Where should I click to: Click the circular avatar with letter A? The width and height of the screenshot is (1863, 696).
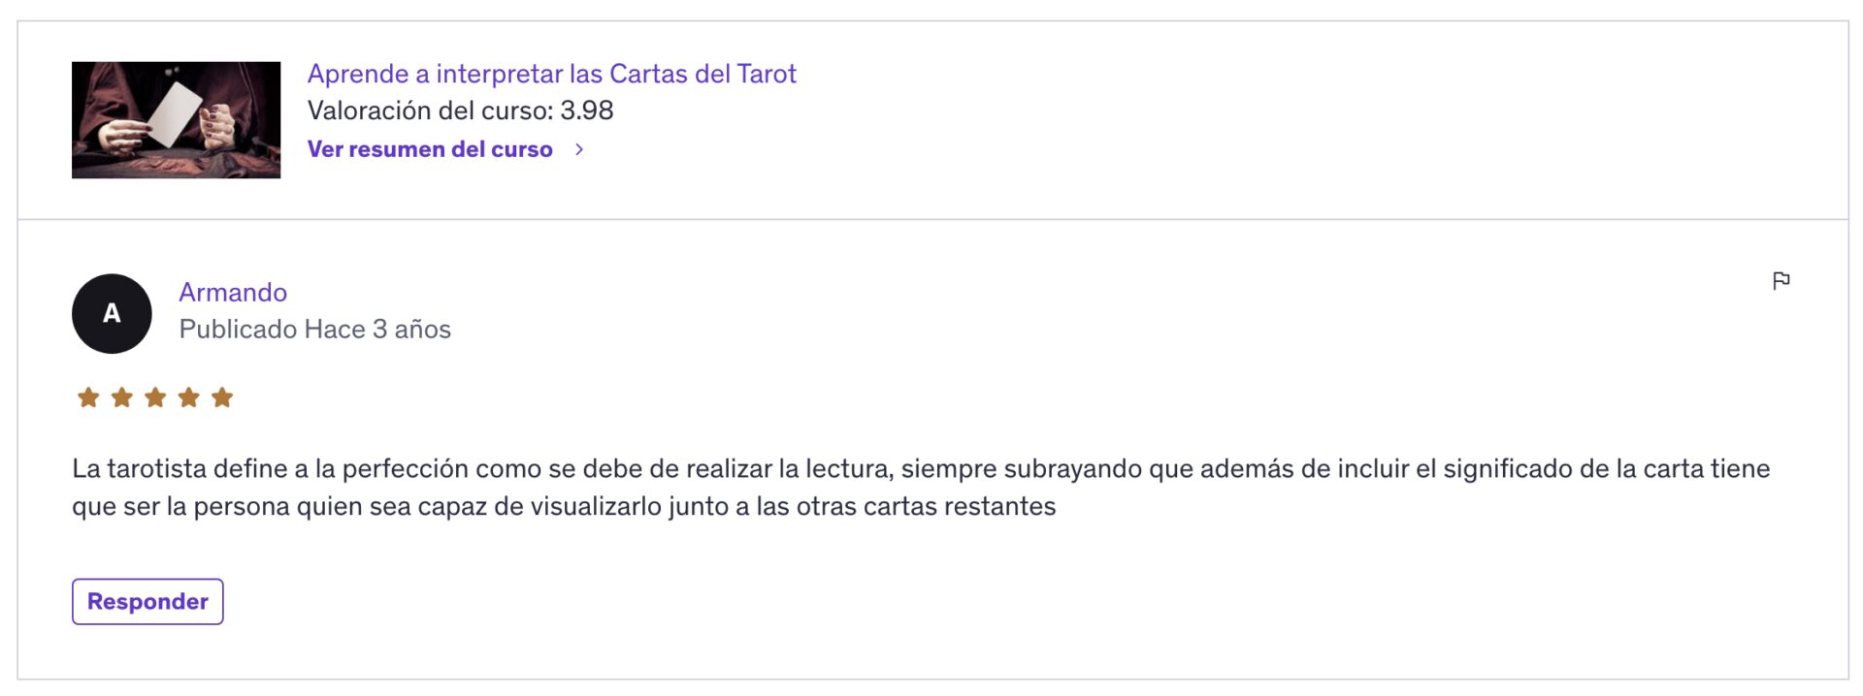coord(112,314)
